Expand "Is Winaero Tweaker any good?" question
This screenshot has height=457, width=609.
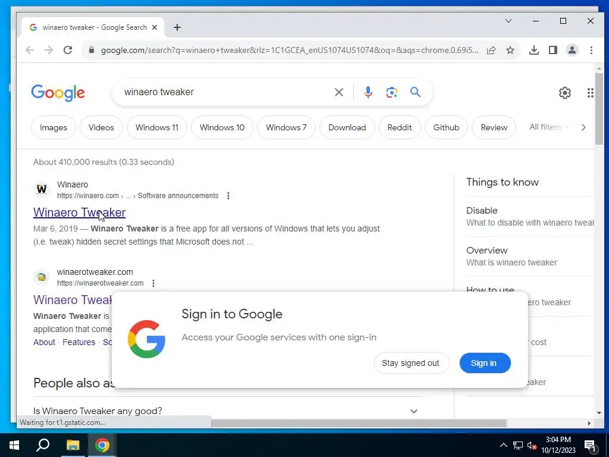tap(227, 411)
